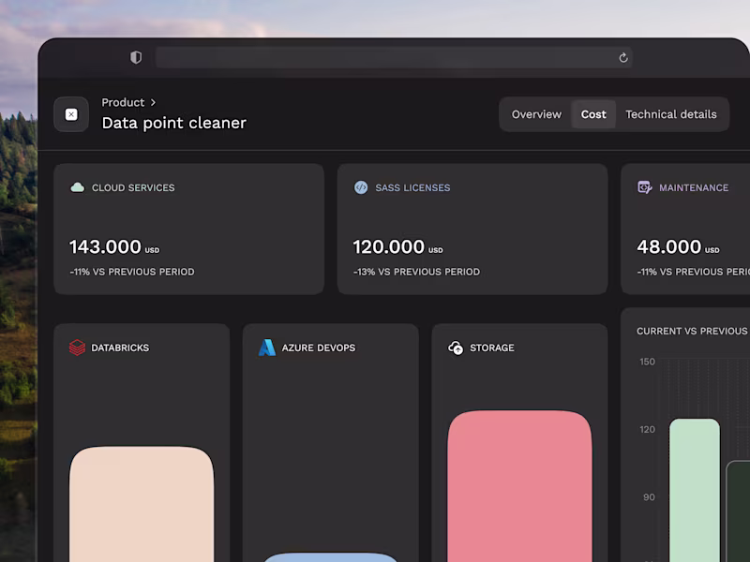This screenshot has height=562, width=750.
Task: Expand the breadcrumb chevron next to Product
Action: 153,102
